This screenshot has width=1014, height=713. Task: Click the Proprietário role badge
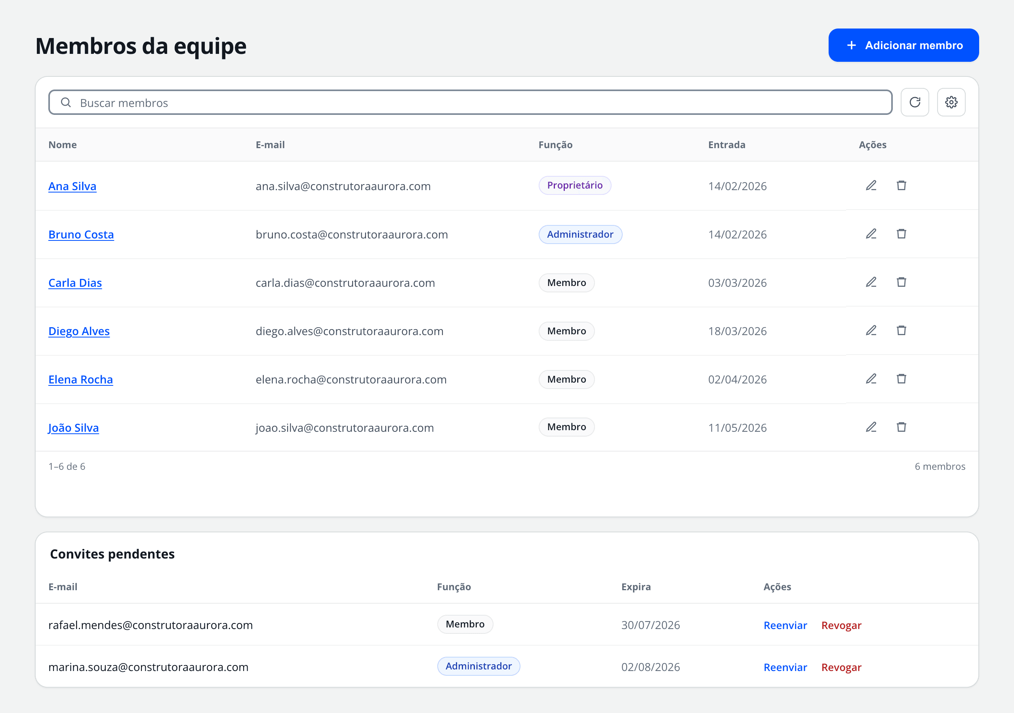coord(575,185)
